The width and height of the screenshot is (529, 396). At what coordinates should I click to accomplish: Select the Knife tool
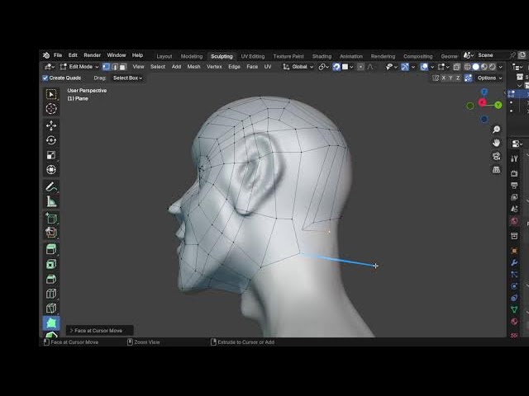point(51,308)
